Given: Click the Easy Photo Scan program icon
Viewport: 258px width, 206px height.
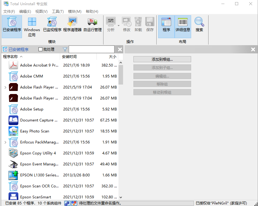Looking at the screenshot, I should (x=13, y=131).
